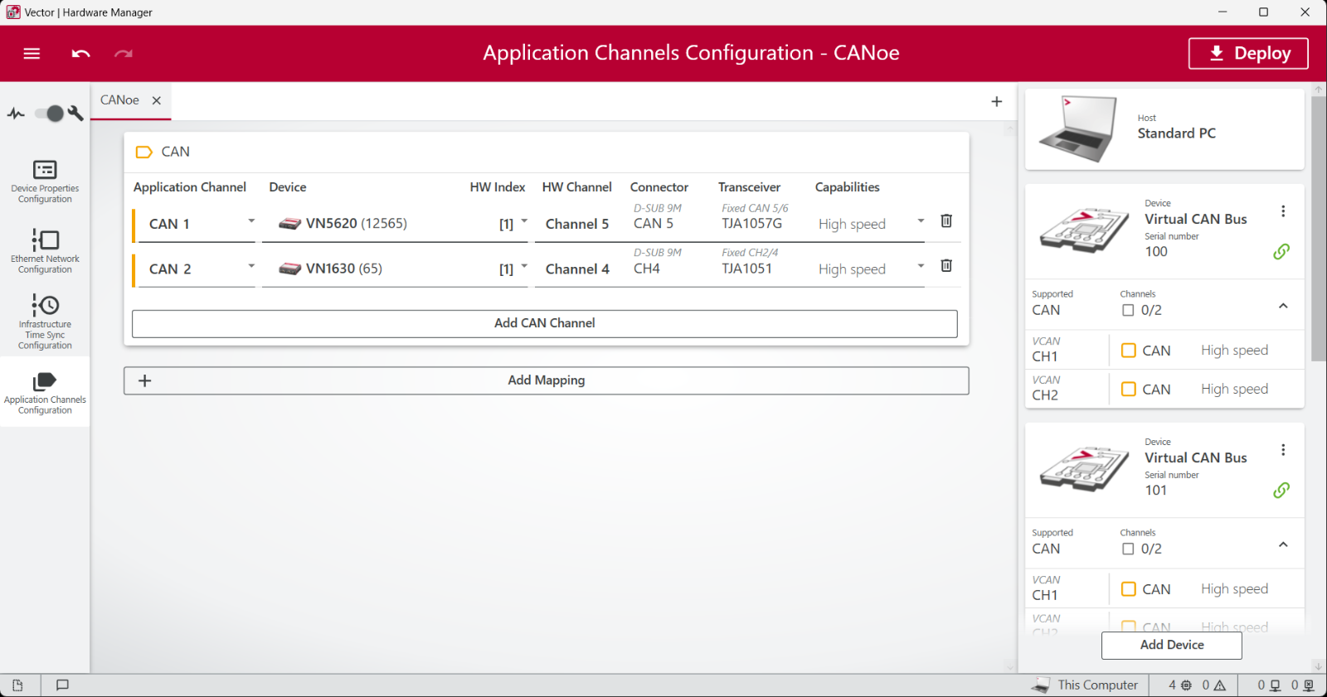
Task: Delete the CAN 2 channel row
Action: pyautogui.click(x=946, y=266)
